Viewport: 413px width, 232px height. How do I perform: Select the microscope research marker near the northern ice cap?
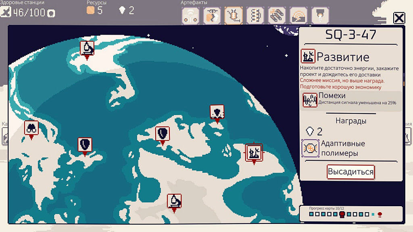point(87,49)
